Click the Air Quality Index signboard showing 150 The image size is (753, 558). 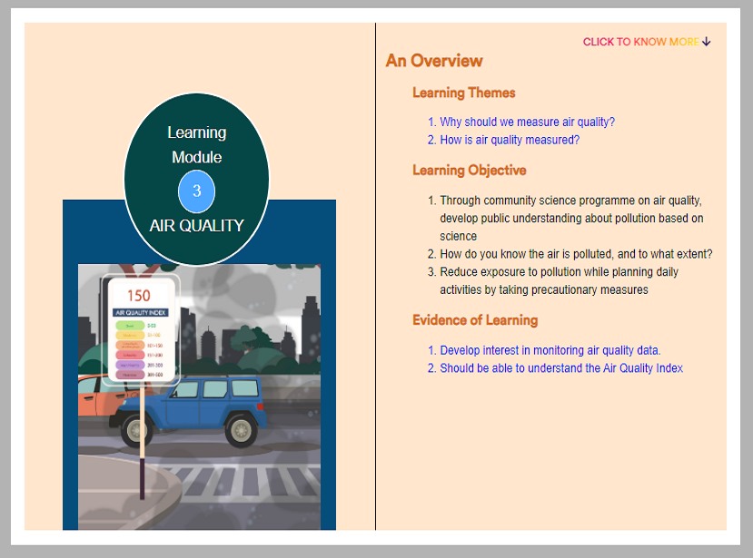(140, 330)
